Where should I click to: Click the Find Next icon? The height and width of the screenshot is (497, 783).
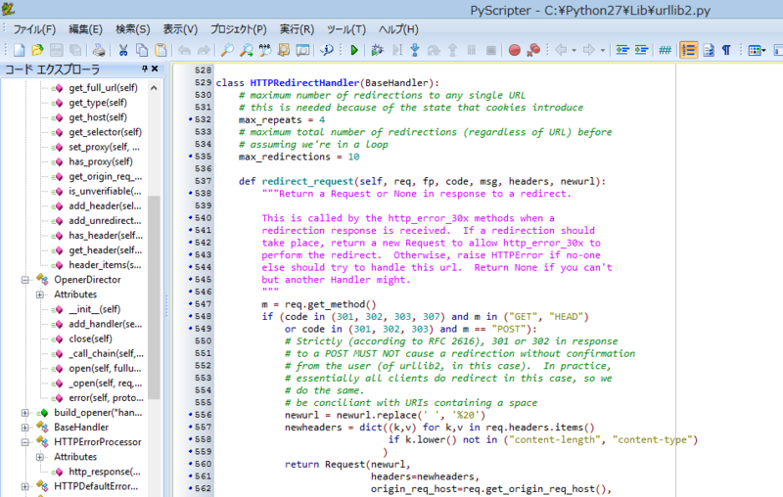[247, 50]
